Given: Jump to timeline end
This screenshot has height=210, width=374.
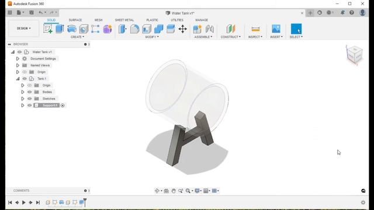Looking at the screenshot, I should 37,202.
